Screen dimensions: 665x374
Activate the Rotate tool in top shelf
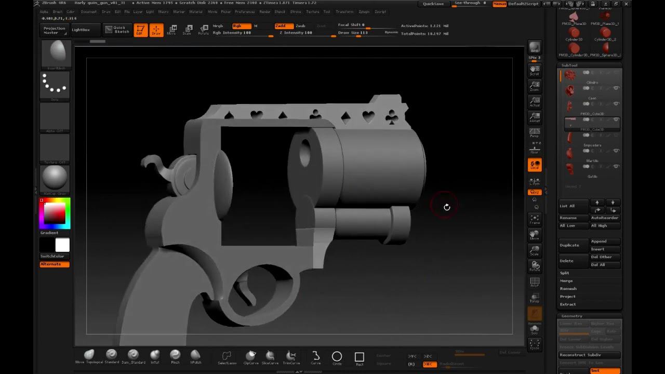pos(204,30)
